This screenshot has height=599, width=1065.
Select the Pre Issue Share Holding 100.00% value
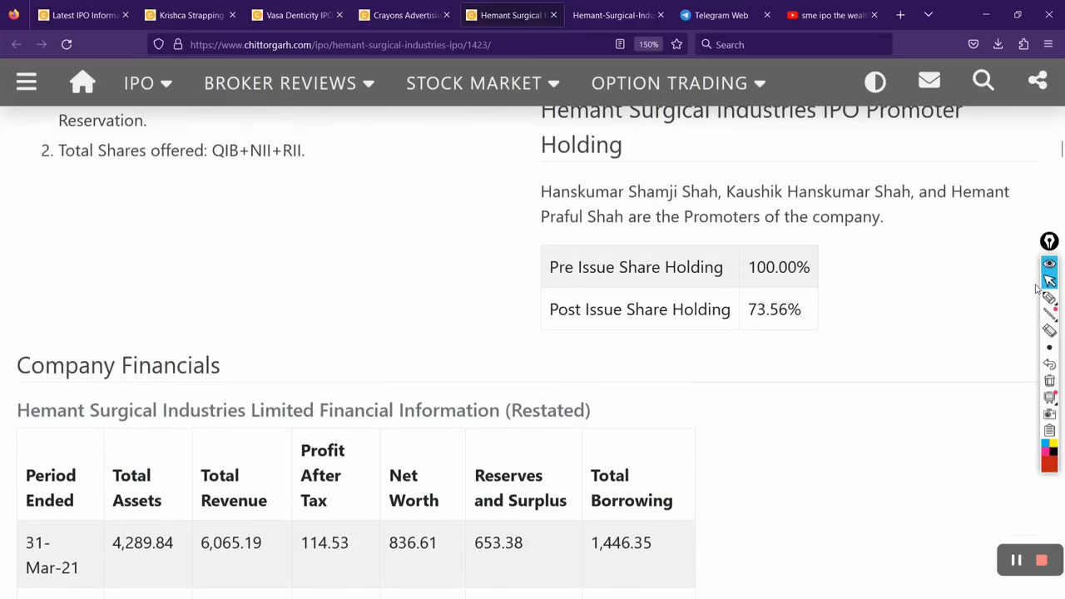click(779, 267)
